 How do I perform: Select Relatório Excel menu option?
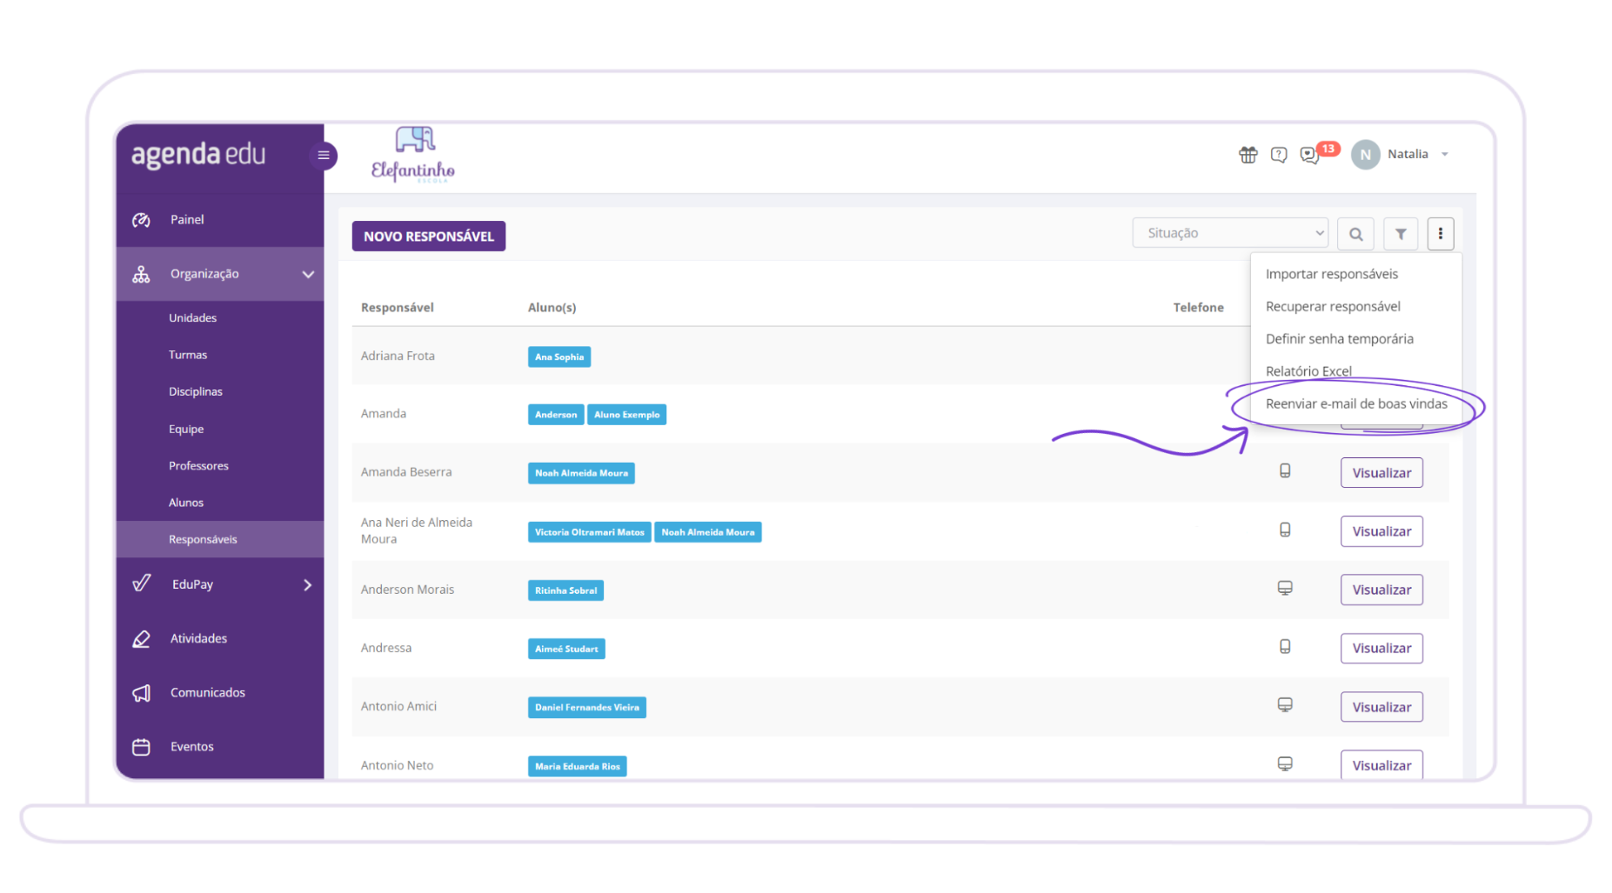tap(1308, 371)
